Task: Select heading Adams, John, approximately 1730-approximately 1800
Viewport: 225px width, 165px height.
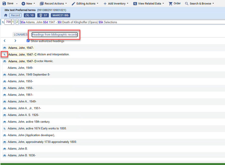Action: point(42,142)
